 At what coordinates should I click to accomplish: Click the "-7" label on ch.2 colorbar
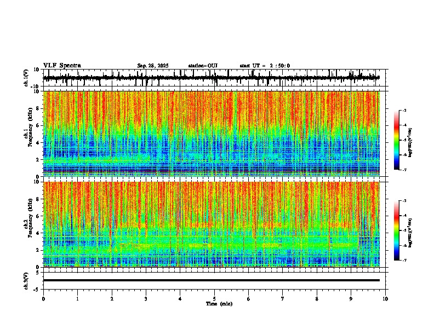404,260
